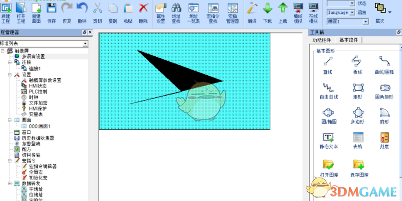Select the 矩形 rectangle tool
The image size is (402, 201).
[358, 91]
